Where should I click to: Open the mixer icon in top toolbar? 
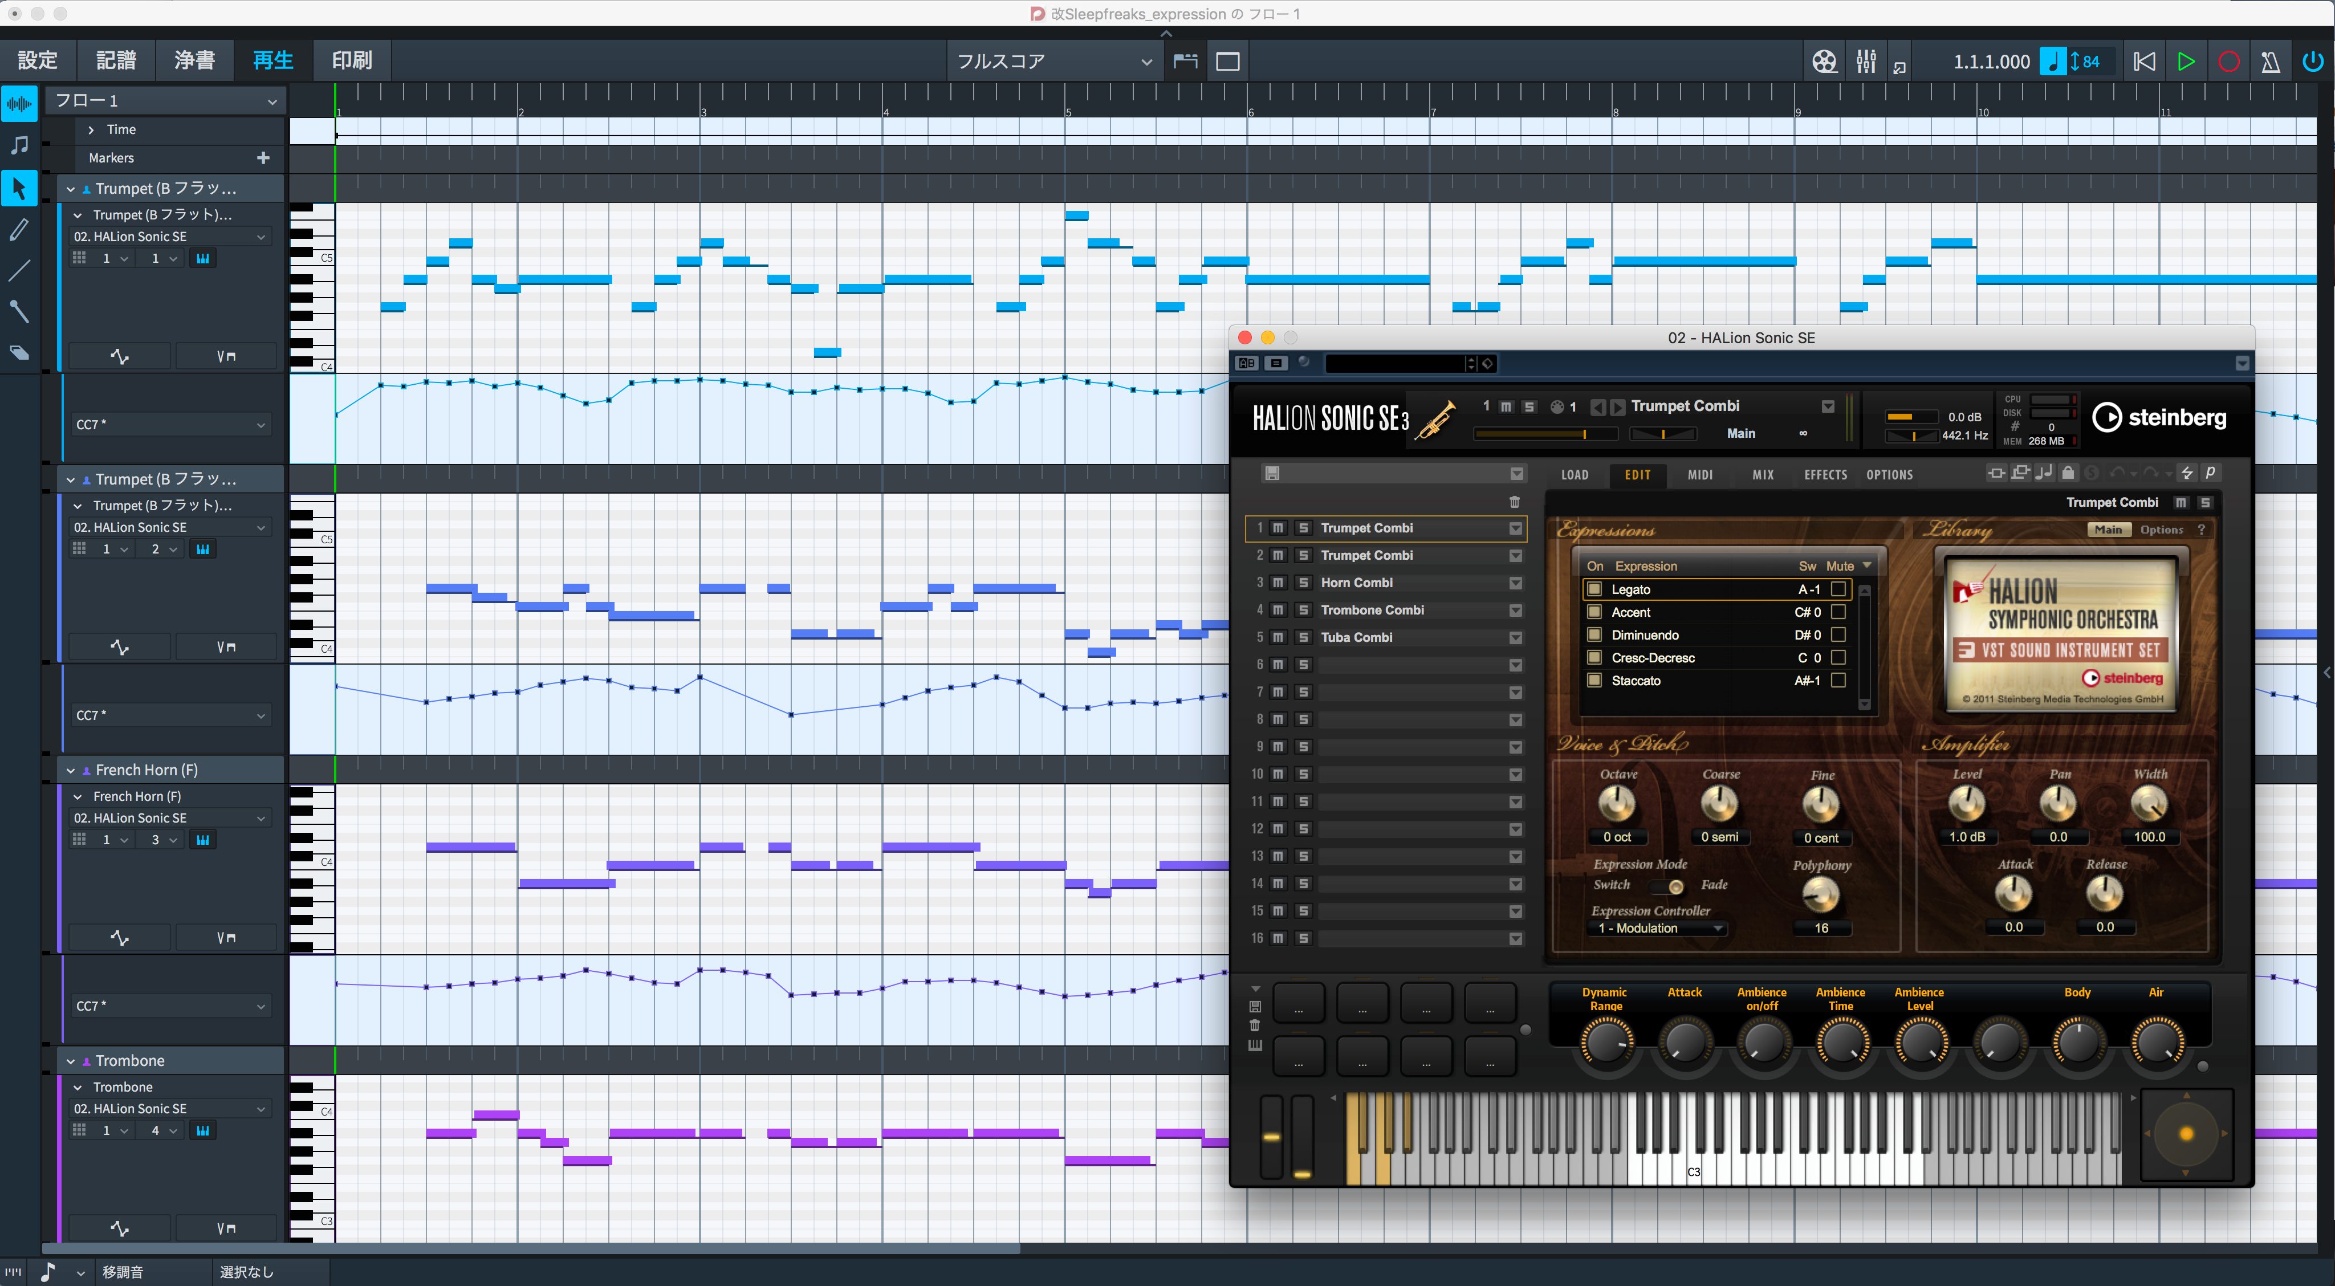[1865, 62]
